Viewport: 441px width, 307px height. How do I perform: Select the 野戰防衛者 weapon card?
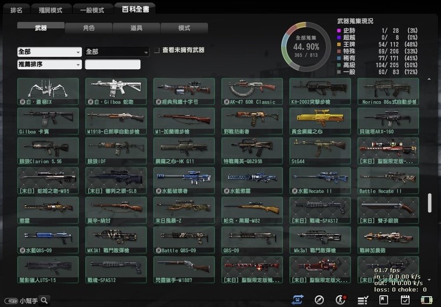click(x=252, y=121)
